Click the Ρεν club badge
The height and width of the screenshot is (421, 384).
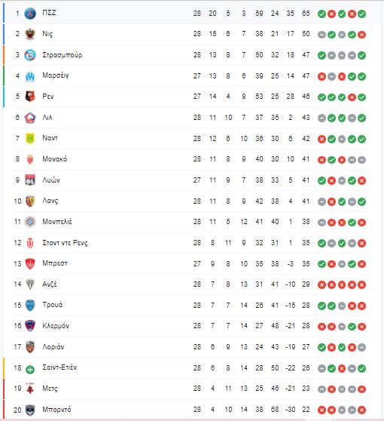coord(30,97)
